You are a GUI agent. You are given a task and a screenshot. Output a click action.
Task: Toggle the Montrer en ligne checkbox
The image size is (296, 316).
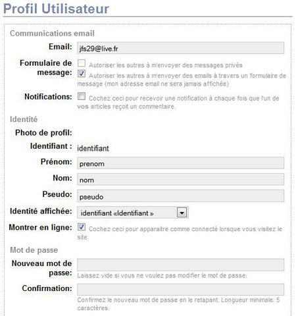click(82, 227)
